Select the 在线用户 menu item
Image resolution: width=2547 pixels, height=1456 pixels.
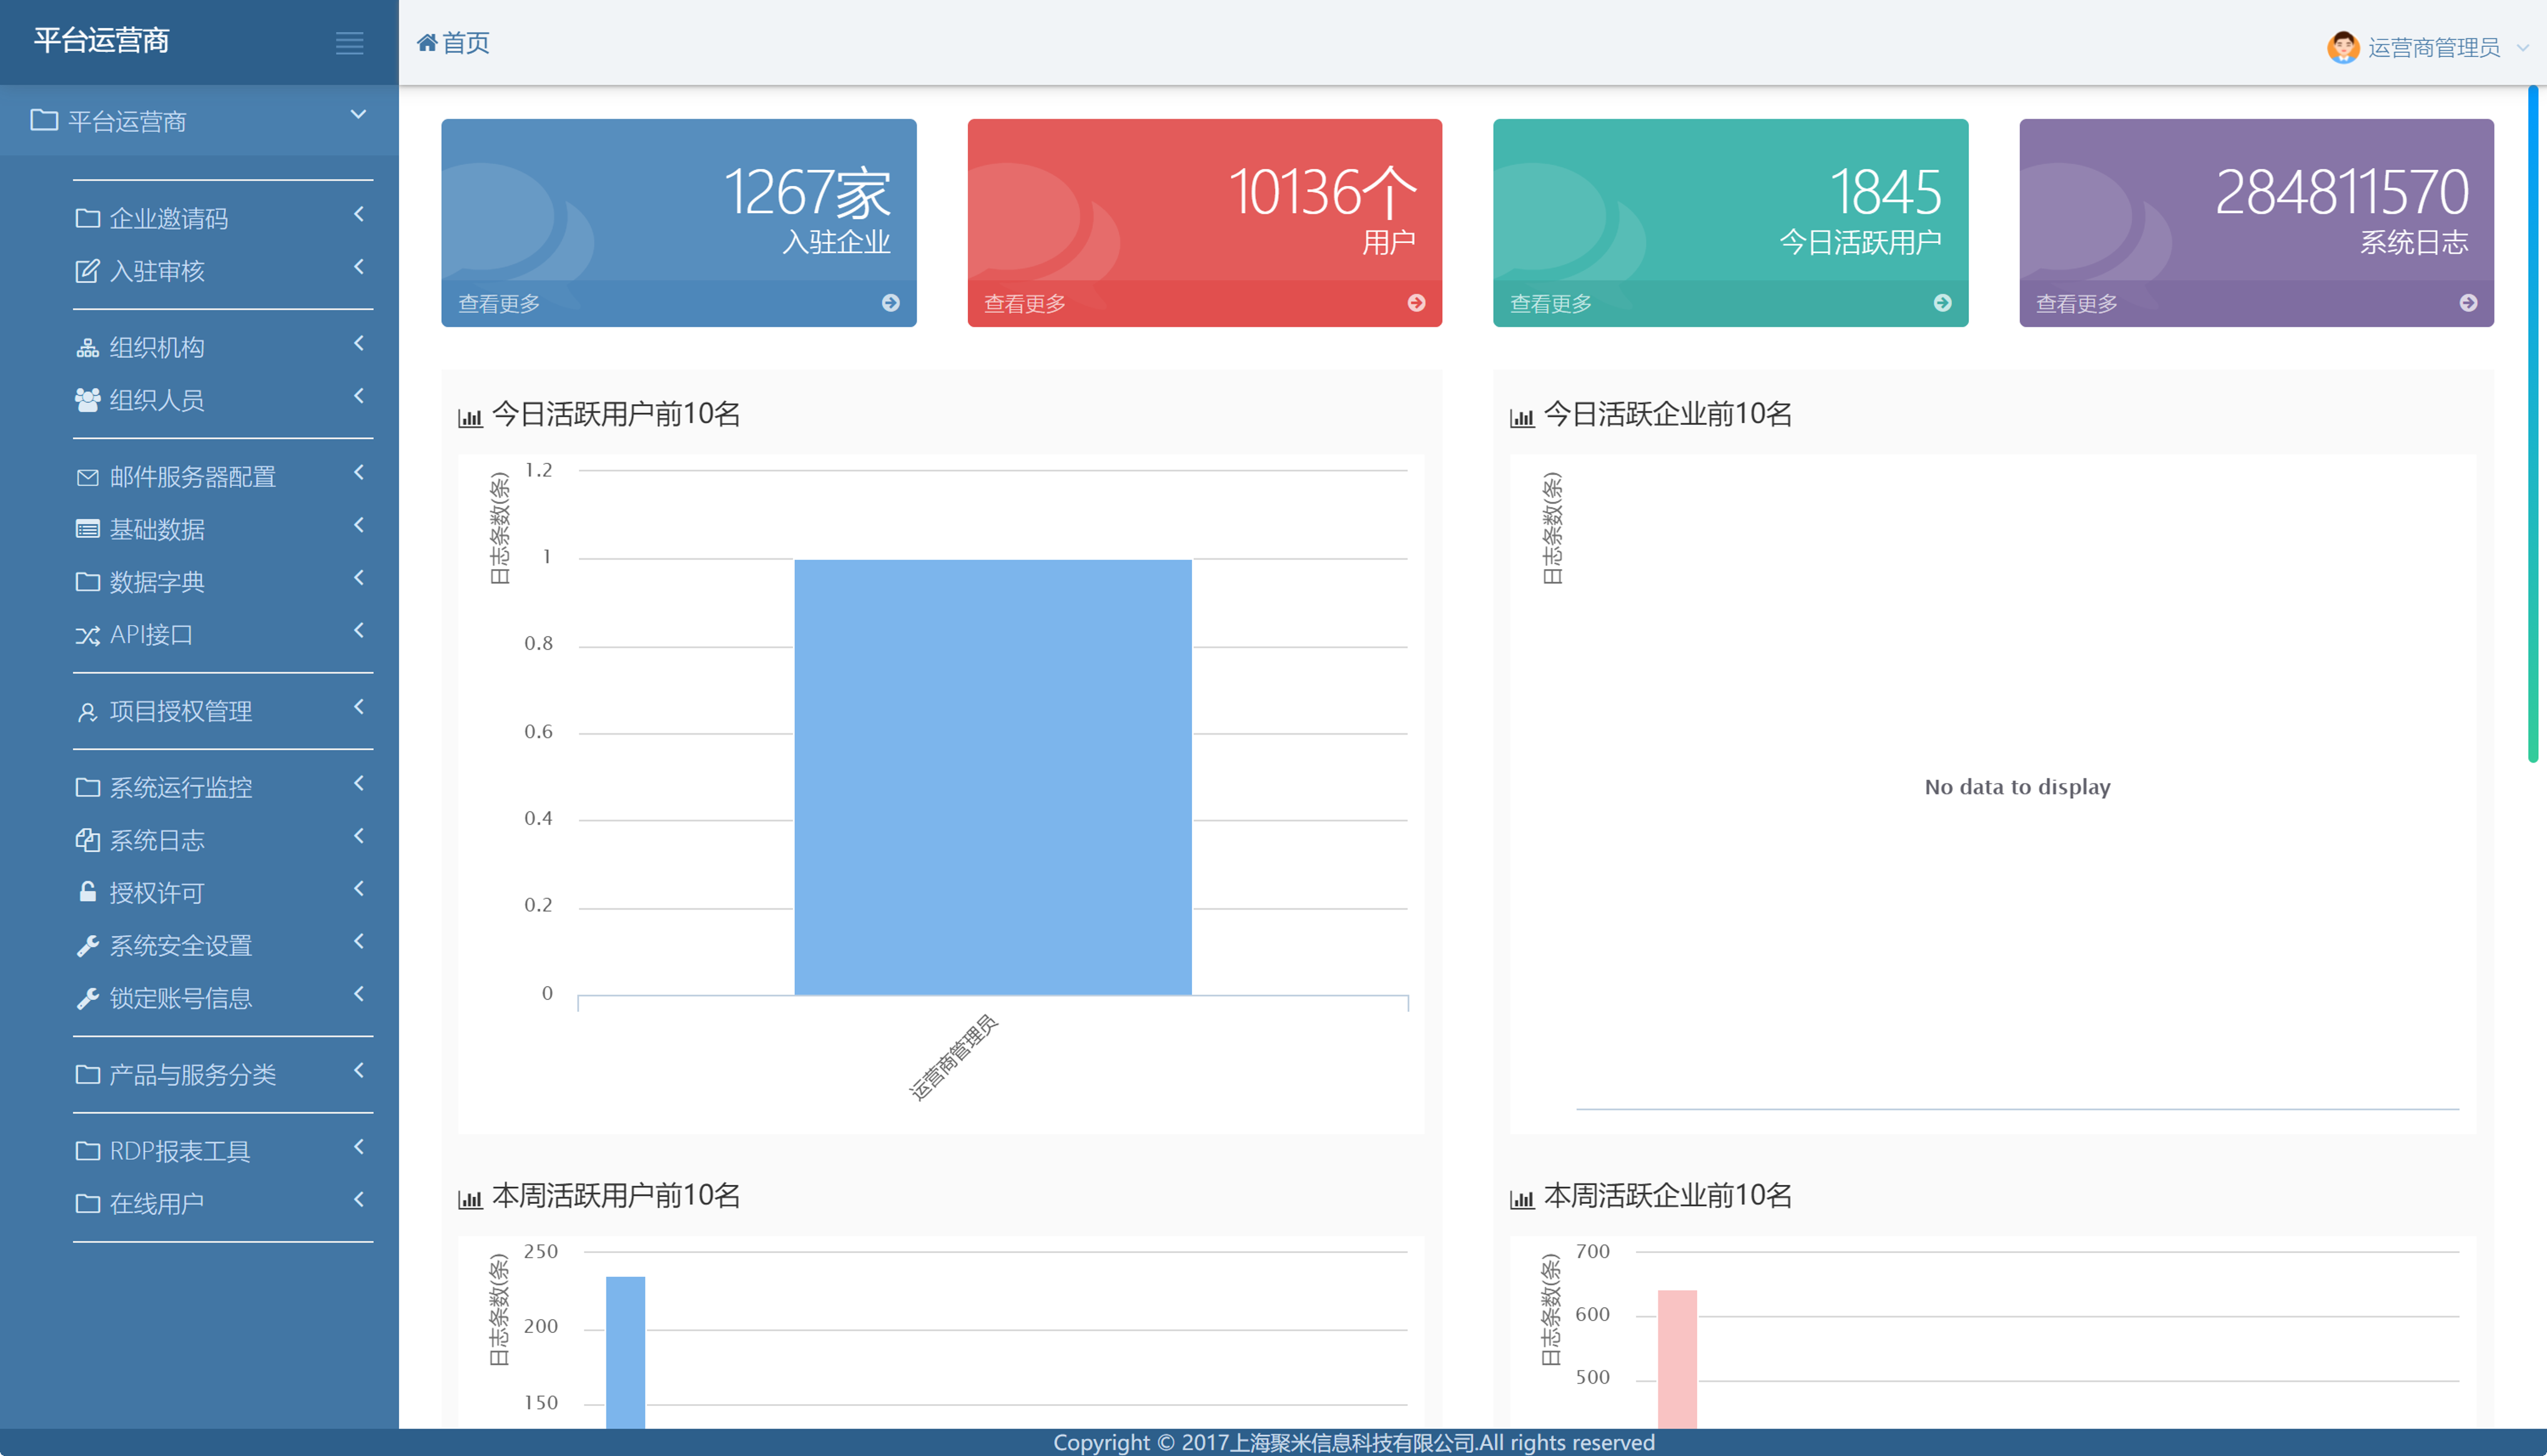(156, 1203)
